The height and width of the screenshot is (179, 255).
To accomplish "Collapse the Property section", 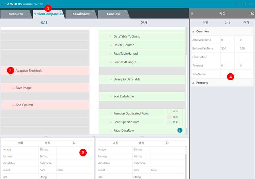I will click(x=193, y=83).
